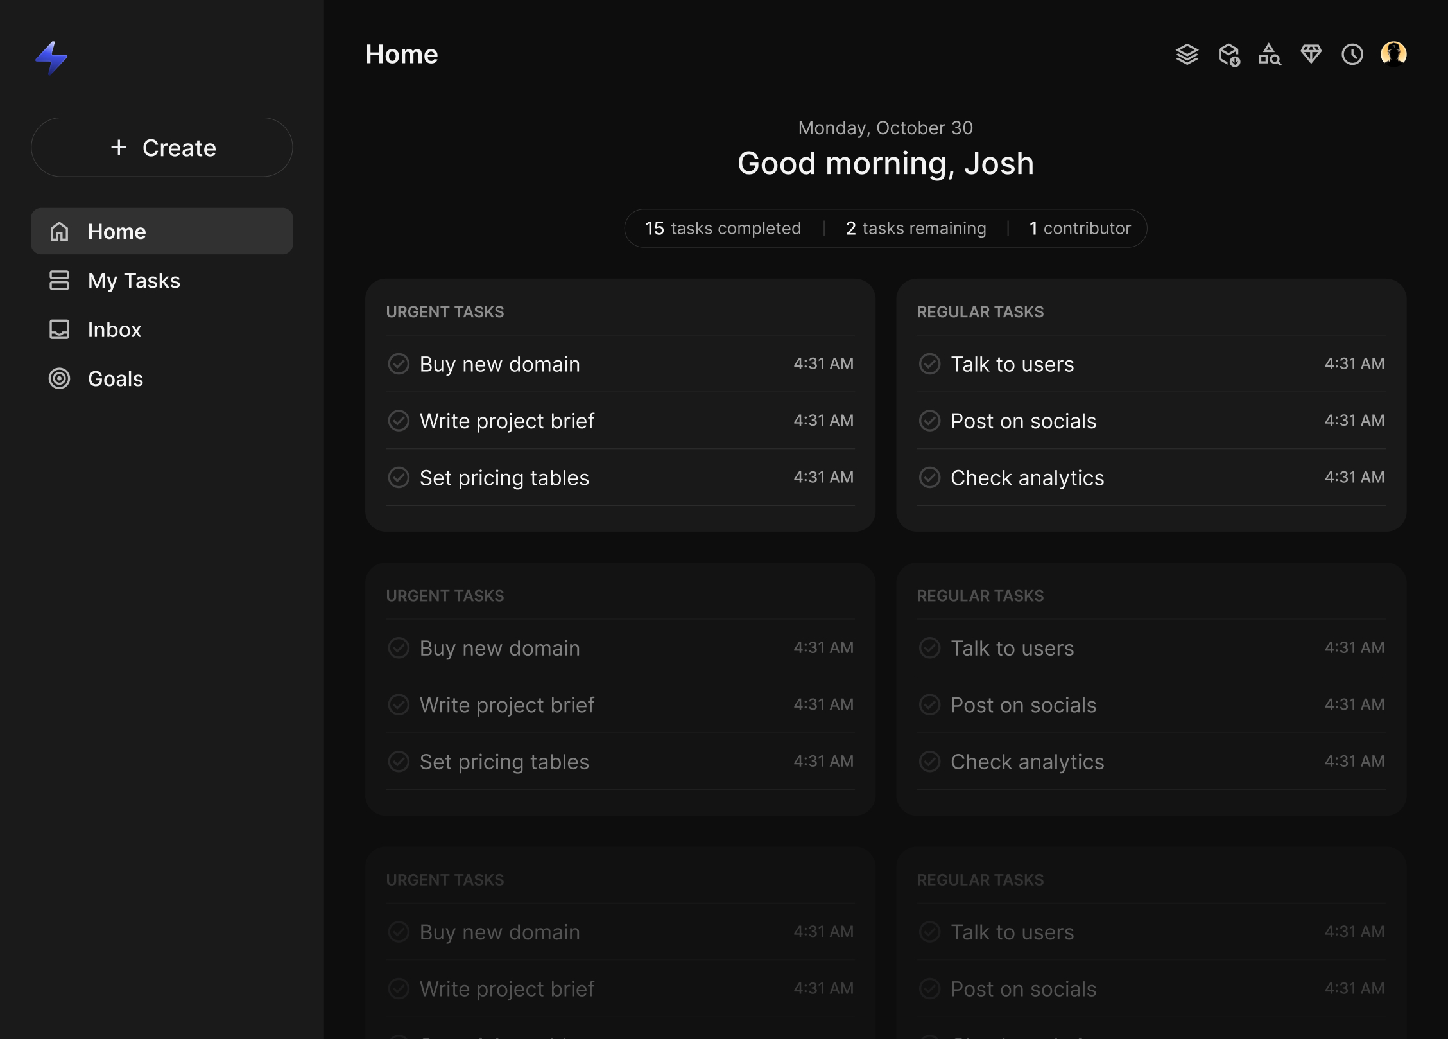
Task: Toggle Post on socials checkmark in top card
Action: tap(929, 421)
